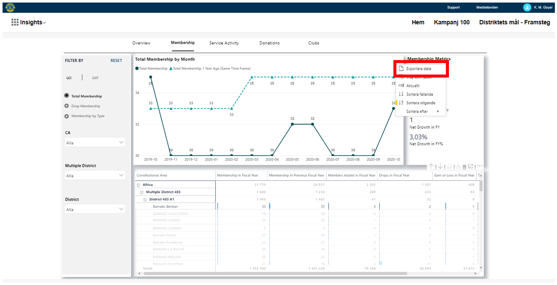Open the Kampanj 100 link
Viewport: 557px width, 285px height.
point(451,22)
